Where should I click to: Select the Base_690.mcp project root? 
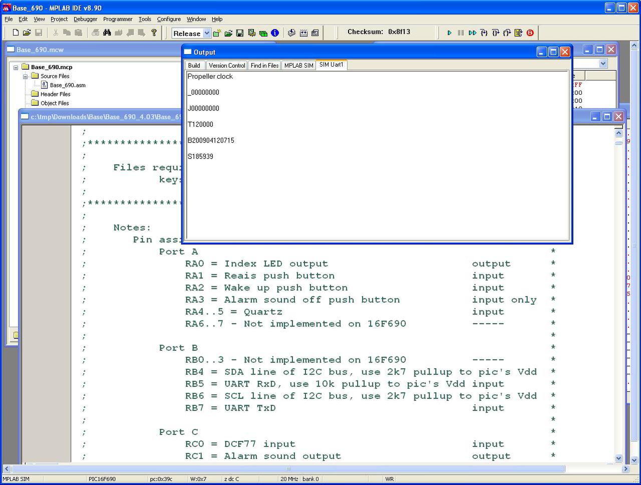pyautogui.click(x=52, y=67)
